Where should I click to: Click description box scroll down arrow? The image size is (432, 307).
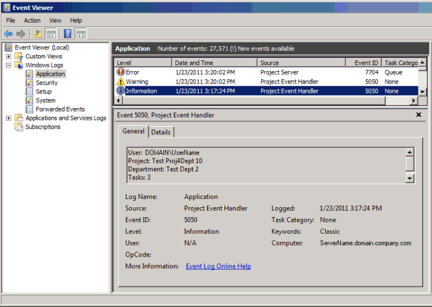(x=410, y=178)
